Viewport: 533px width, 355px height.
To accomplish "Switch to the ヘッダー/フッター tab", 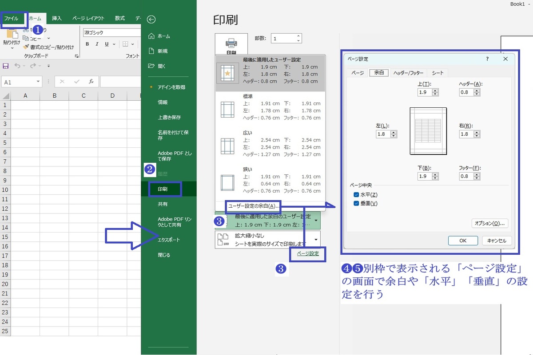I will pos(408,73).
